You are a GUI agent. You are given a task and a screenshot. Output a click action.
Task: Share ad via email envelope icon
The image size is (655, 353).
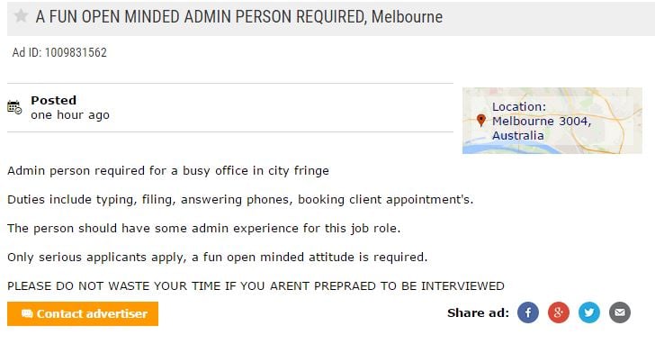(x=620, y=312)
